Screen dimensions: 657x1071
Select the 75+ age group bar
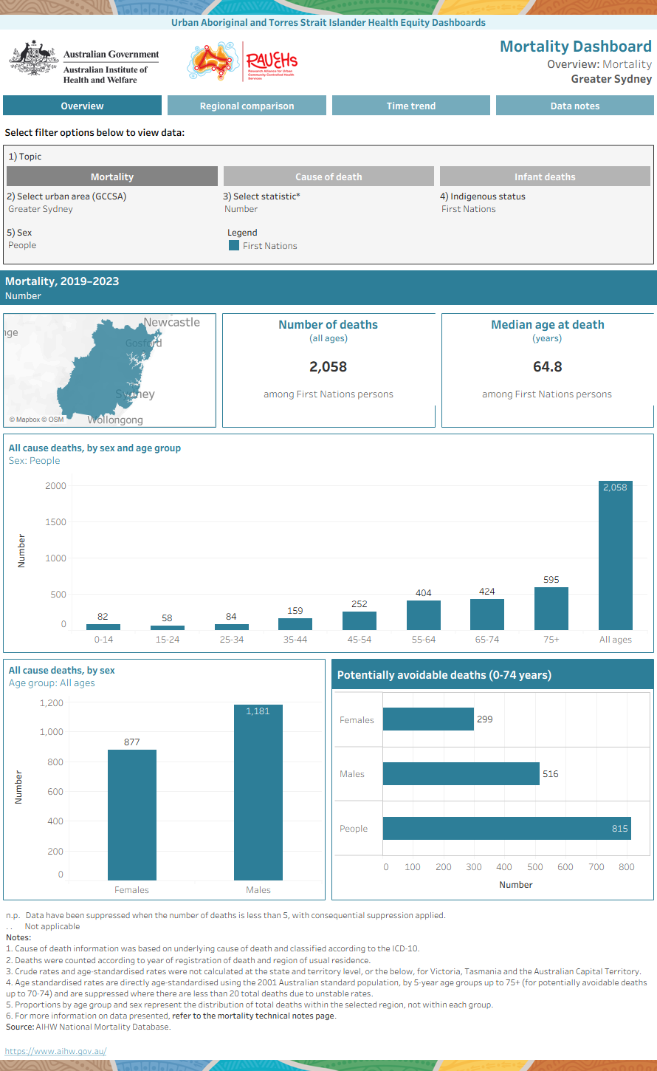[x=551, y=609]
